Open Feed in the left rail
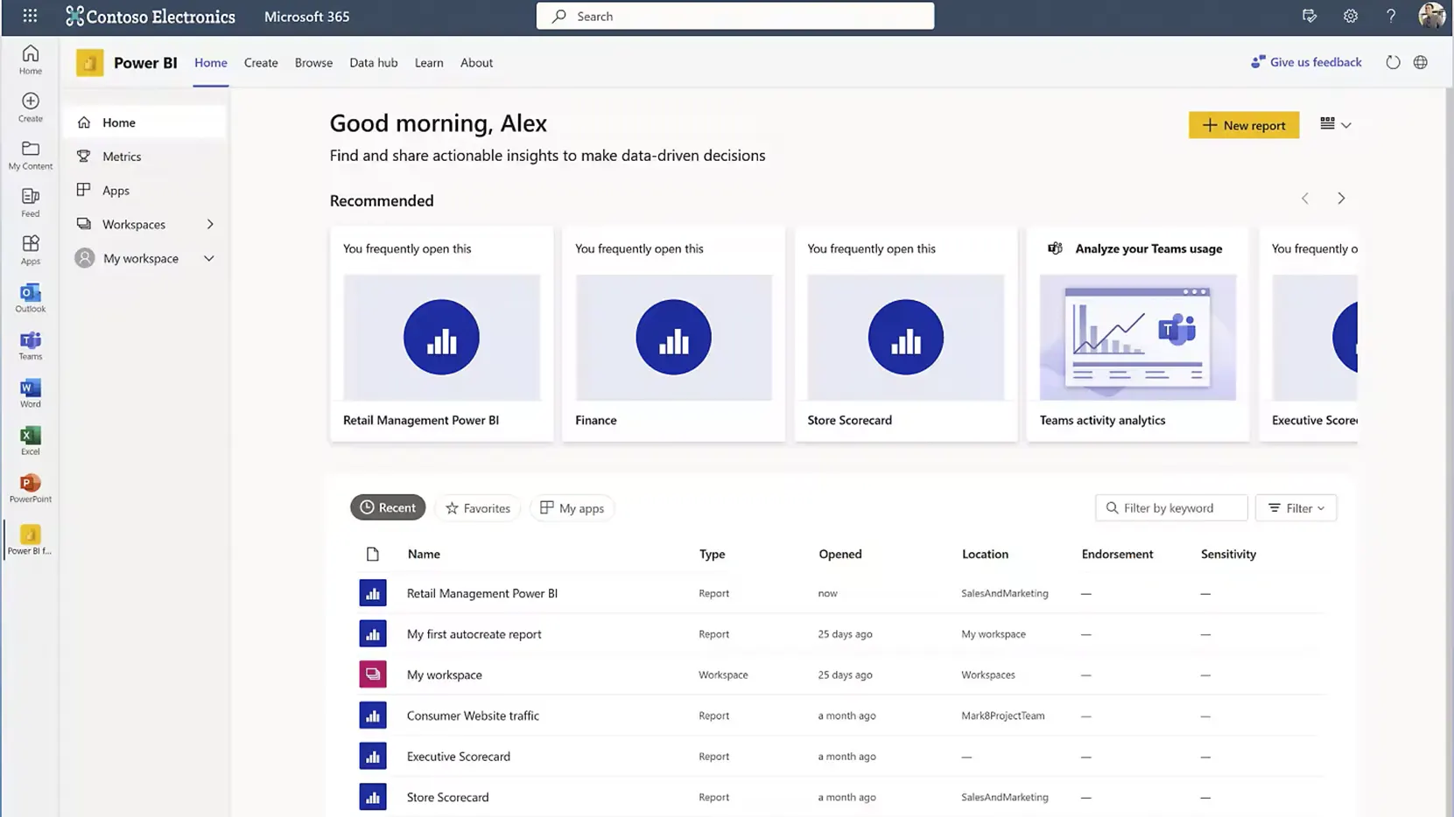1454x817 pixels. click(x=31, y=202)
